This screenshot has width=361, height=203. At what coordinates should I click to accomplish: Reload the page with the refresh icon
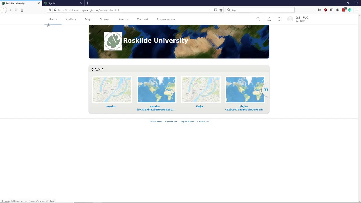click(16, 10)
